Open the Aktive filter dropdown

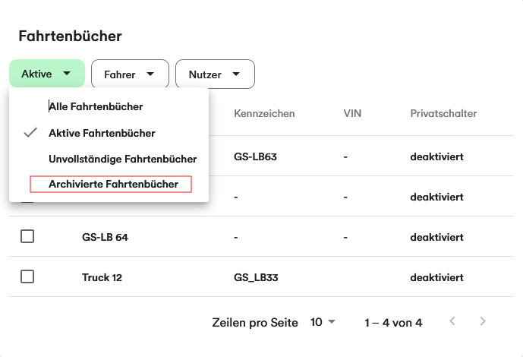click(46, 74)
